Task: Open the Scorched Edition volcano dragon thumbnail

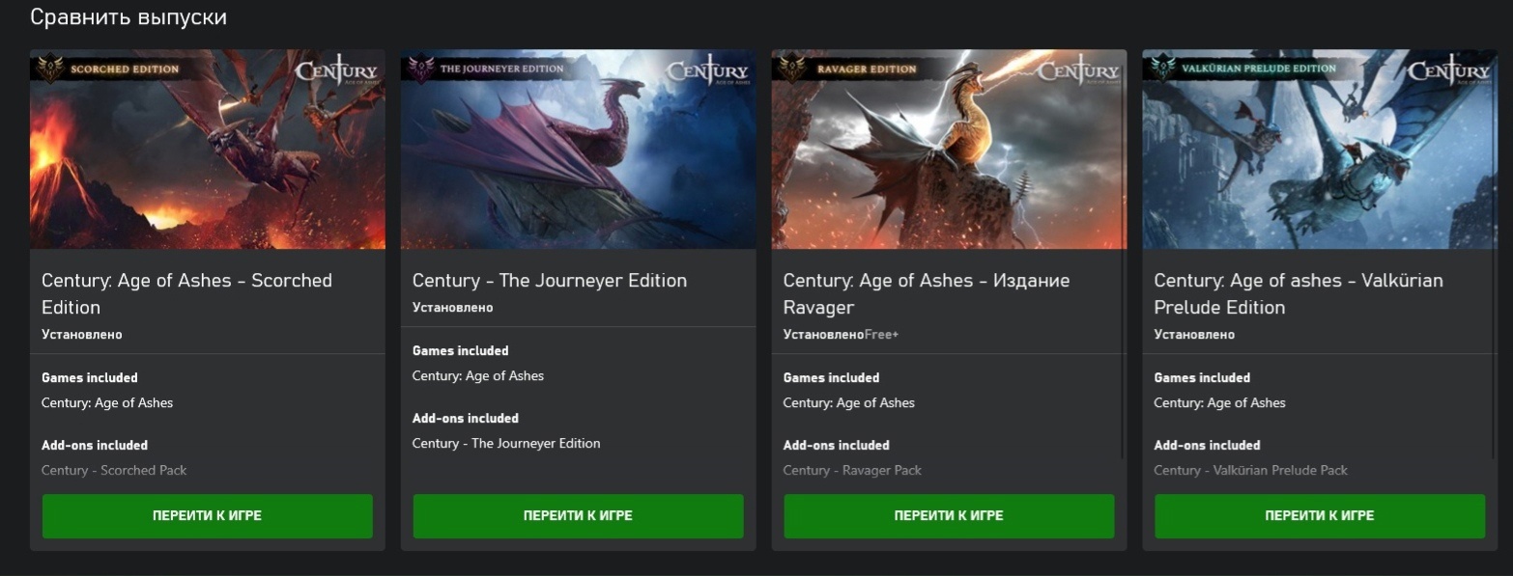Action: tap(208, 150)
